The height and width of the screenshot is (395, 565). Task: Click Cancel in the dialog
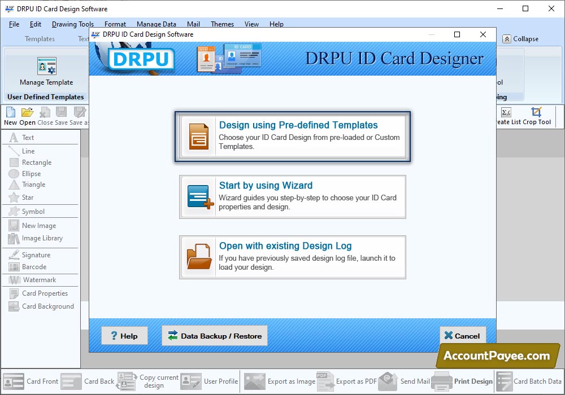coord(463,336)
